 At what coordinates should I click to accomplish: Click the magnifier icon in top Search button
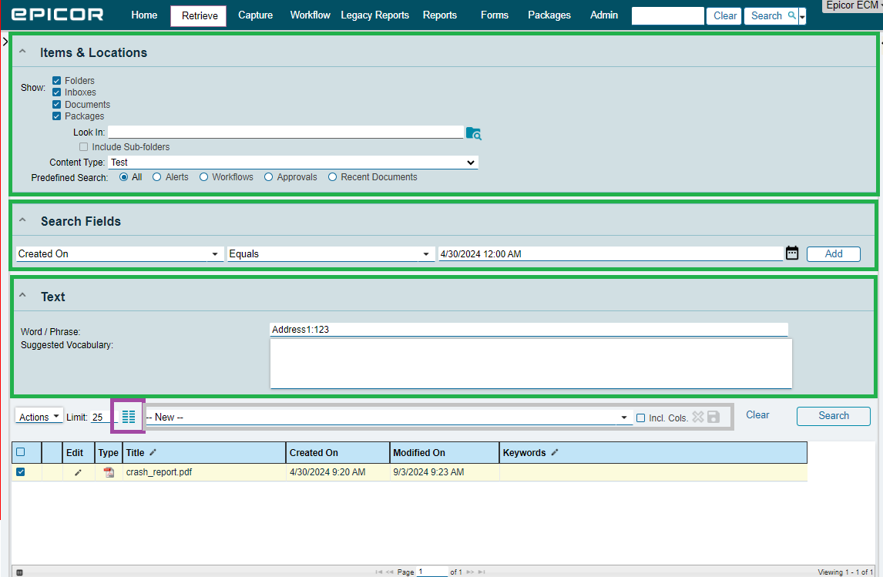(791, 15)
